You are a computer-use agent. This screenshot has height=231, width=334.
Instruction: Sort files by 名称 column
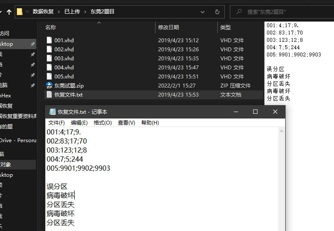tap(51, 28)
